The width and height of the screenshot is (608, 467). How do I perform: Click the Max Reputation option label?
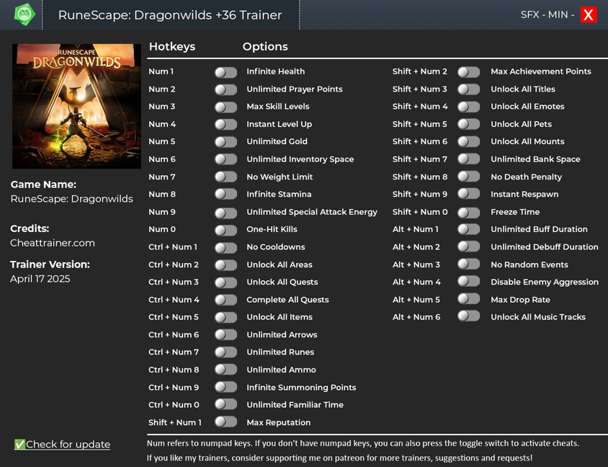pos(278,423)
